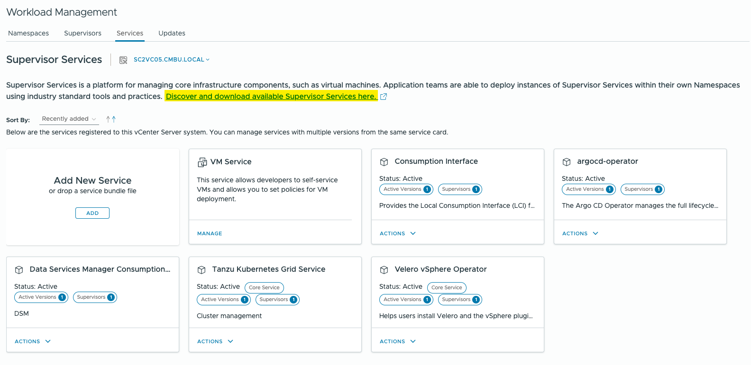Viewport: 751px width, 365px height.
Task: Click the argocd-operator card title
Action: pos(607,161)
